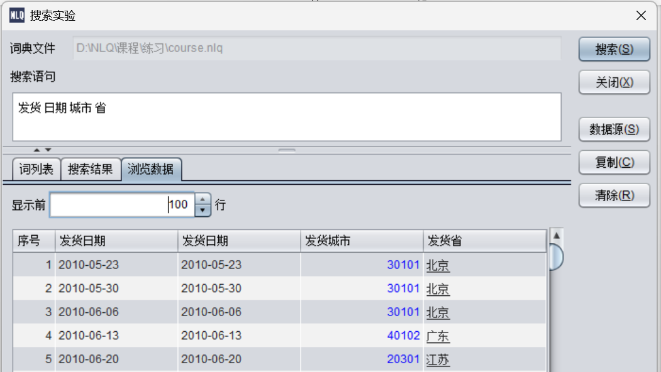Switch to the 搜索结果 tab

(x=91, y=169)
